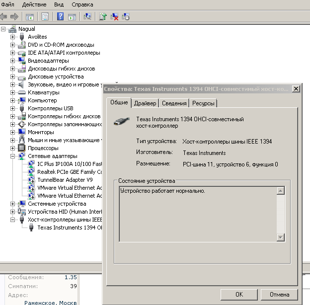The image size is (310, 305).
Task: Expand the IDE ATA/ATAPI контроллеры node
Action: [x=12, y=53]
